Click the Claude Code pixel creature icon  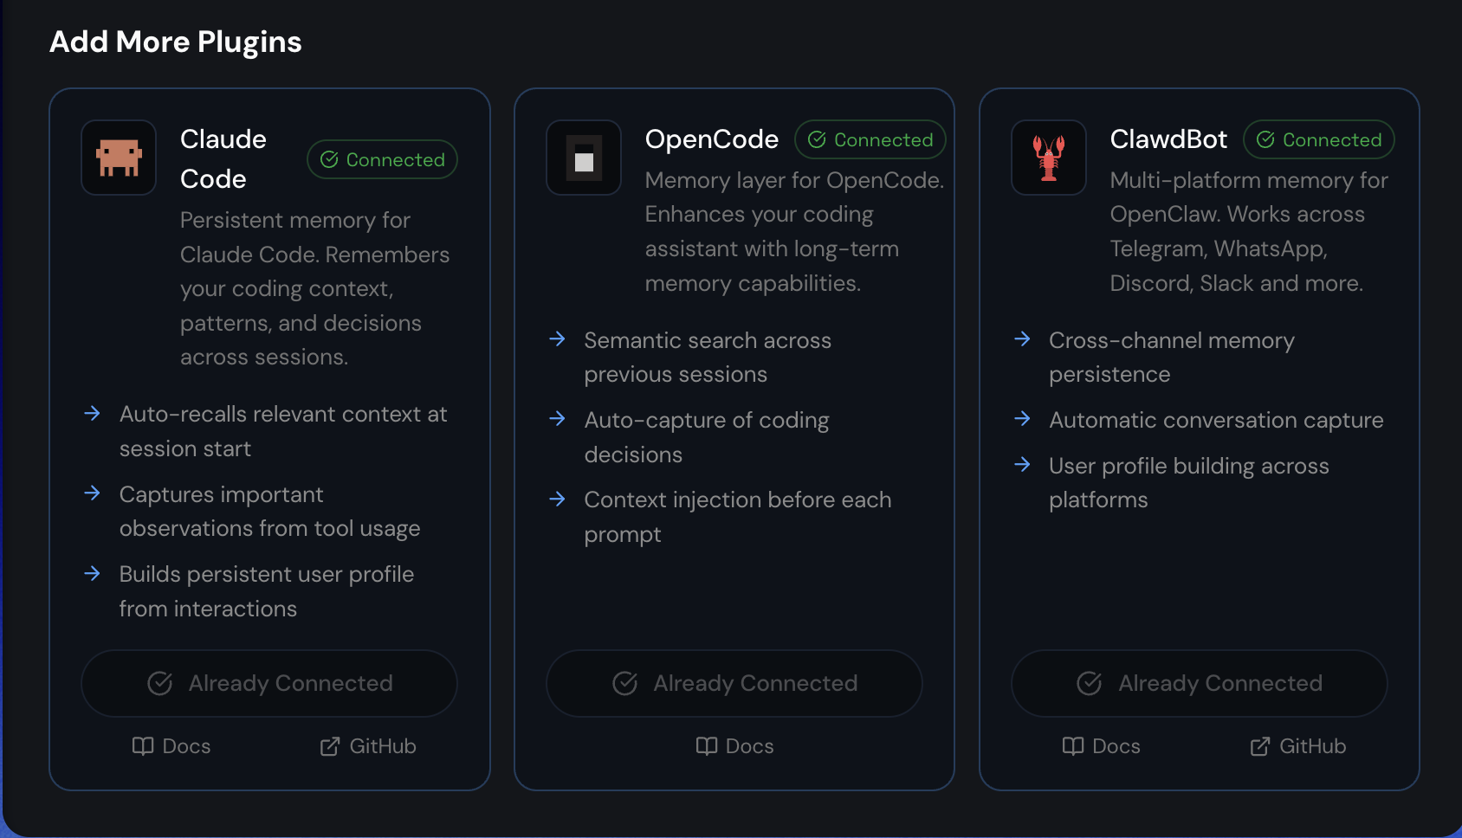tap(119, 158)
